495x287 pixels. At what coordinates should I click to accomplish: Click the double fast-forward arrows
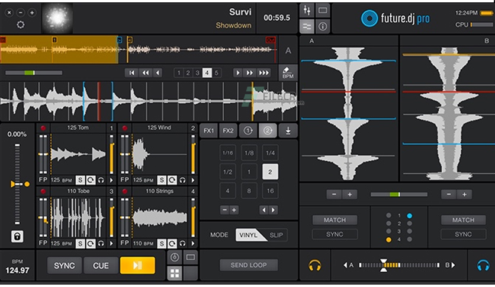pyautogui.click(x=249, y=73)
